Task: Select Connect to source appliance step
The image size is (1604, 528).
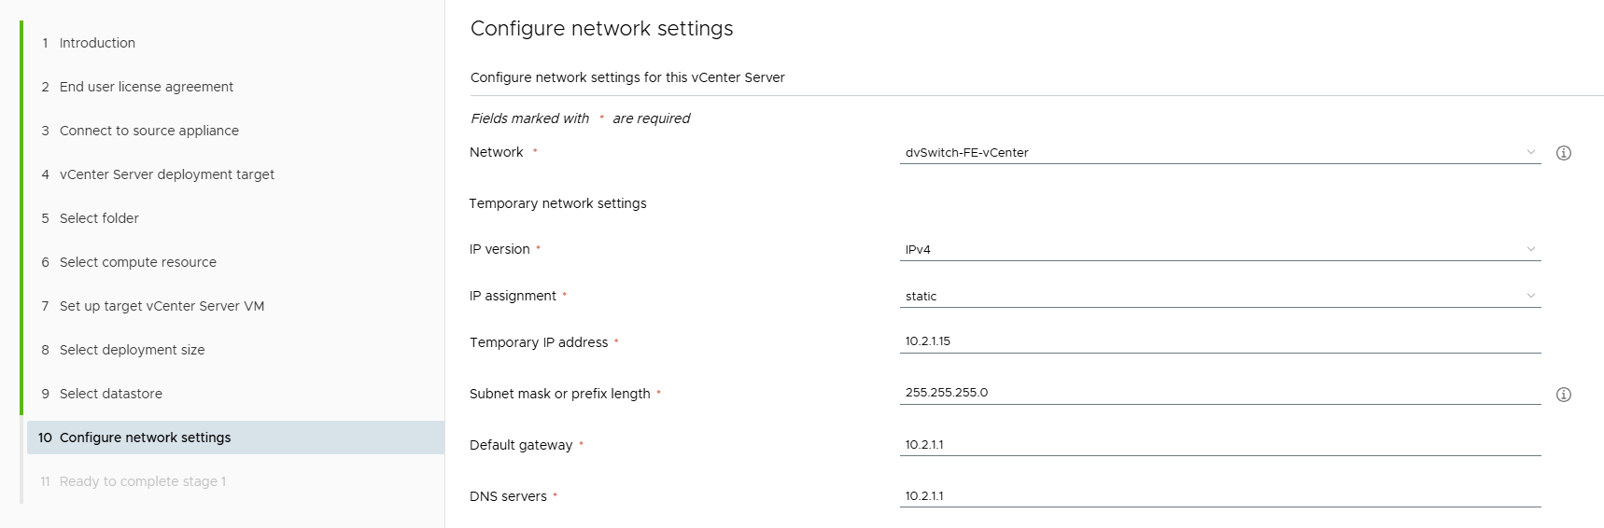Action: click(149, 131)
